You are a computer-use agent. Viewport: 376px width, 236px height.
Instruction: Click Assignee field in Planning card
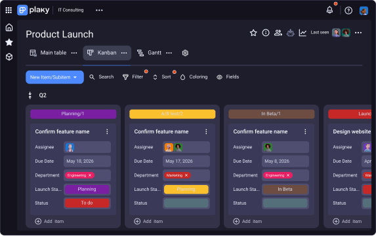(87, 147)
